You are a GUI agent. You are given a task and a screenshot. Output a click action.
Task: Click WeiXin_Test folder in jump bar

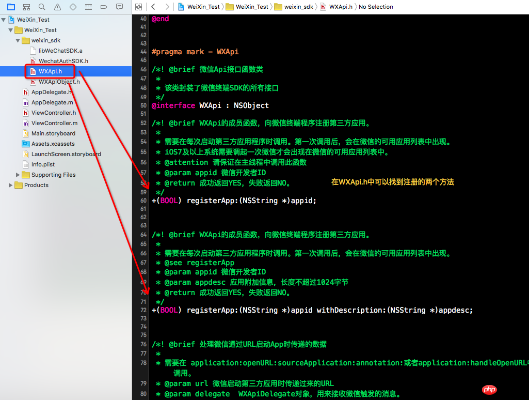[x=247, y=7]
